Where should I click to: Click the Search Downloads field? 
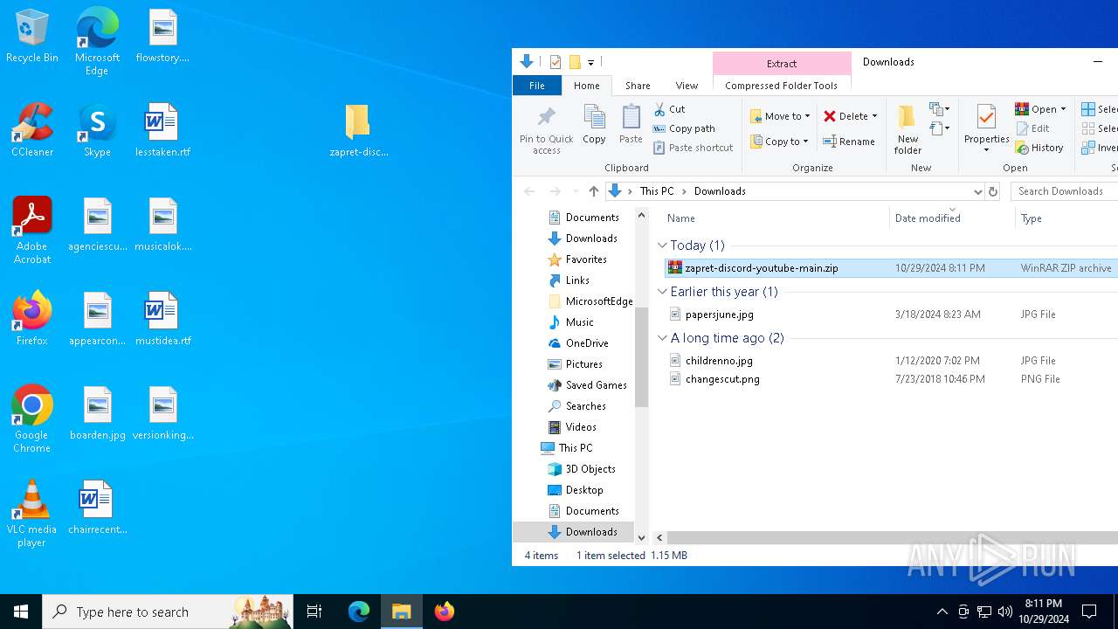pyautogui.click(x=1066, y=191)
